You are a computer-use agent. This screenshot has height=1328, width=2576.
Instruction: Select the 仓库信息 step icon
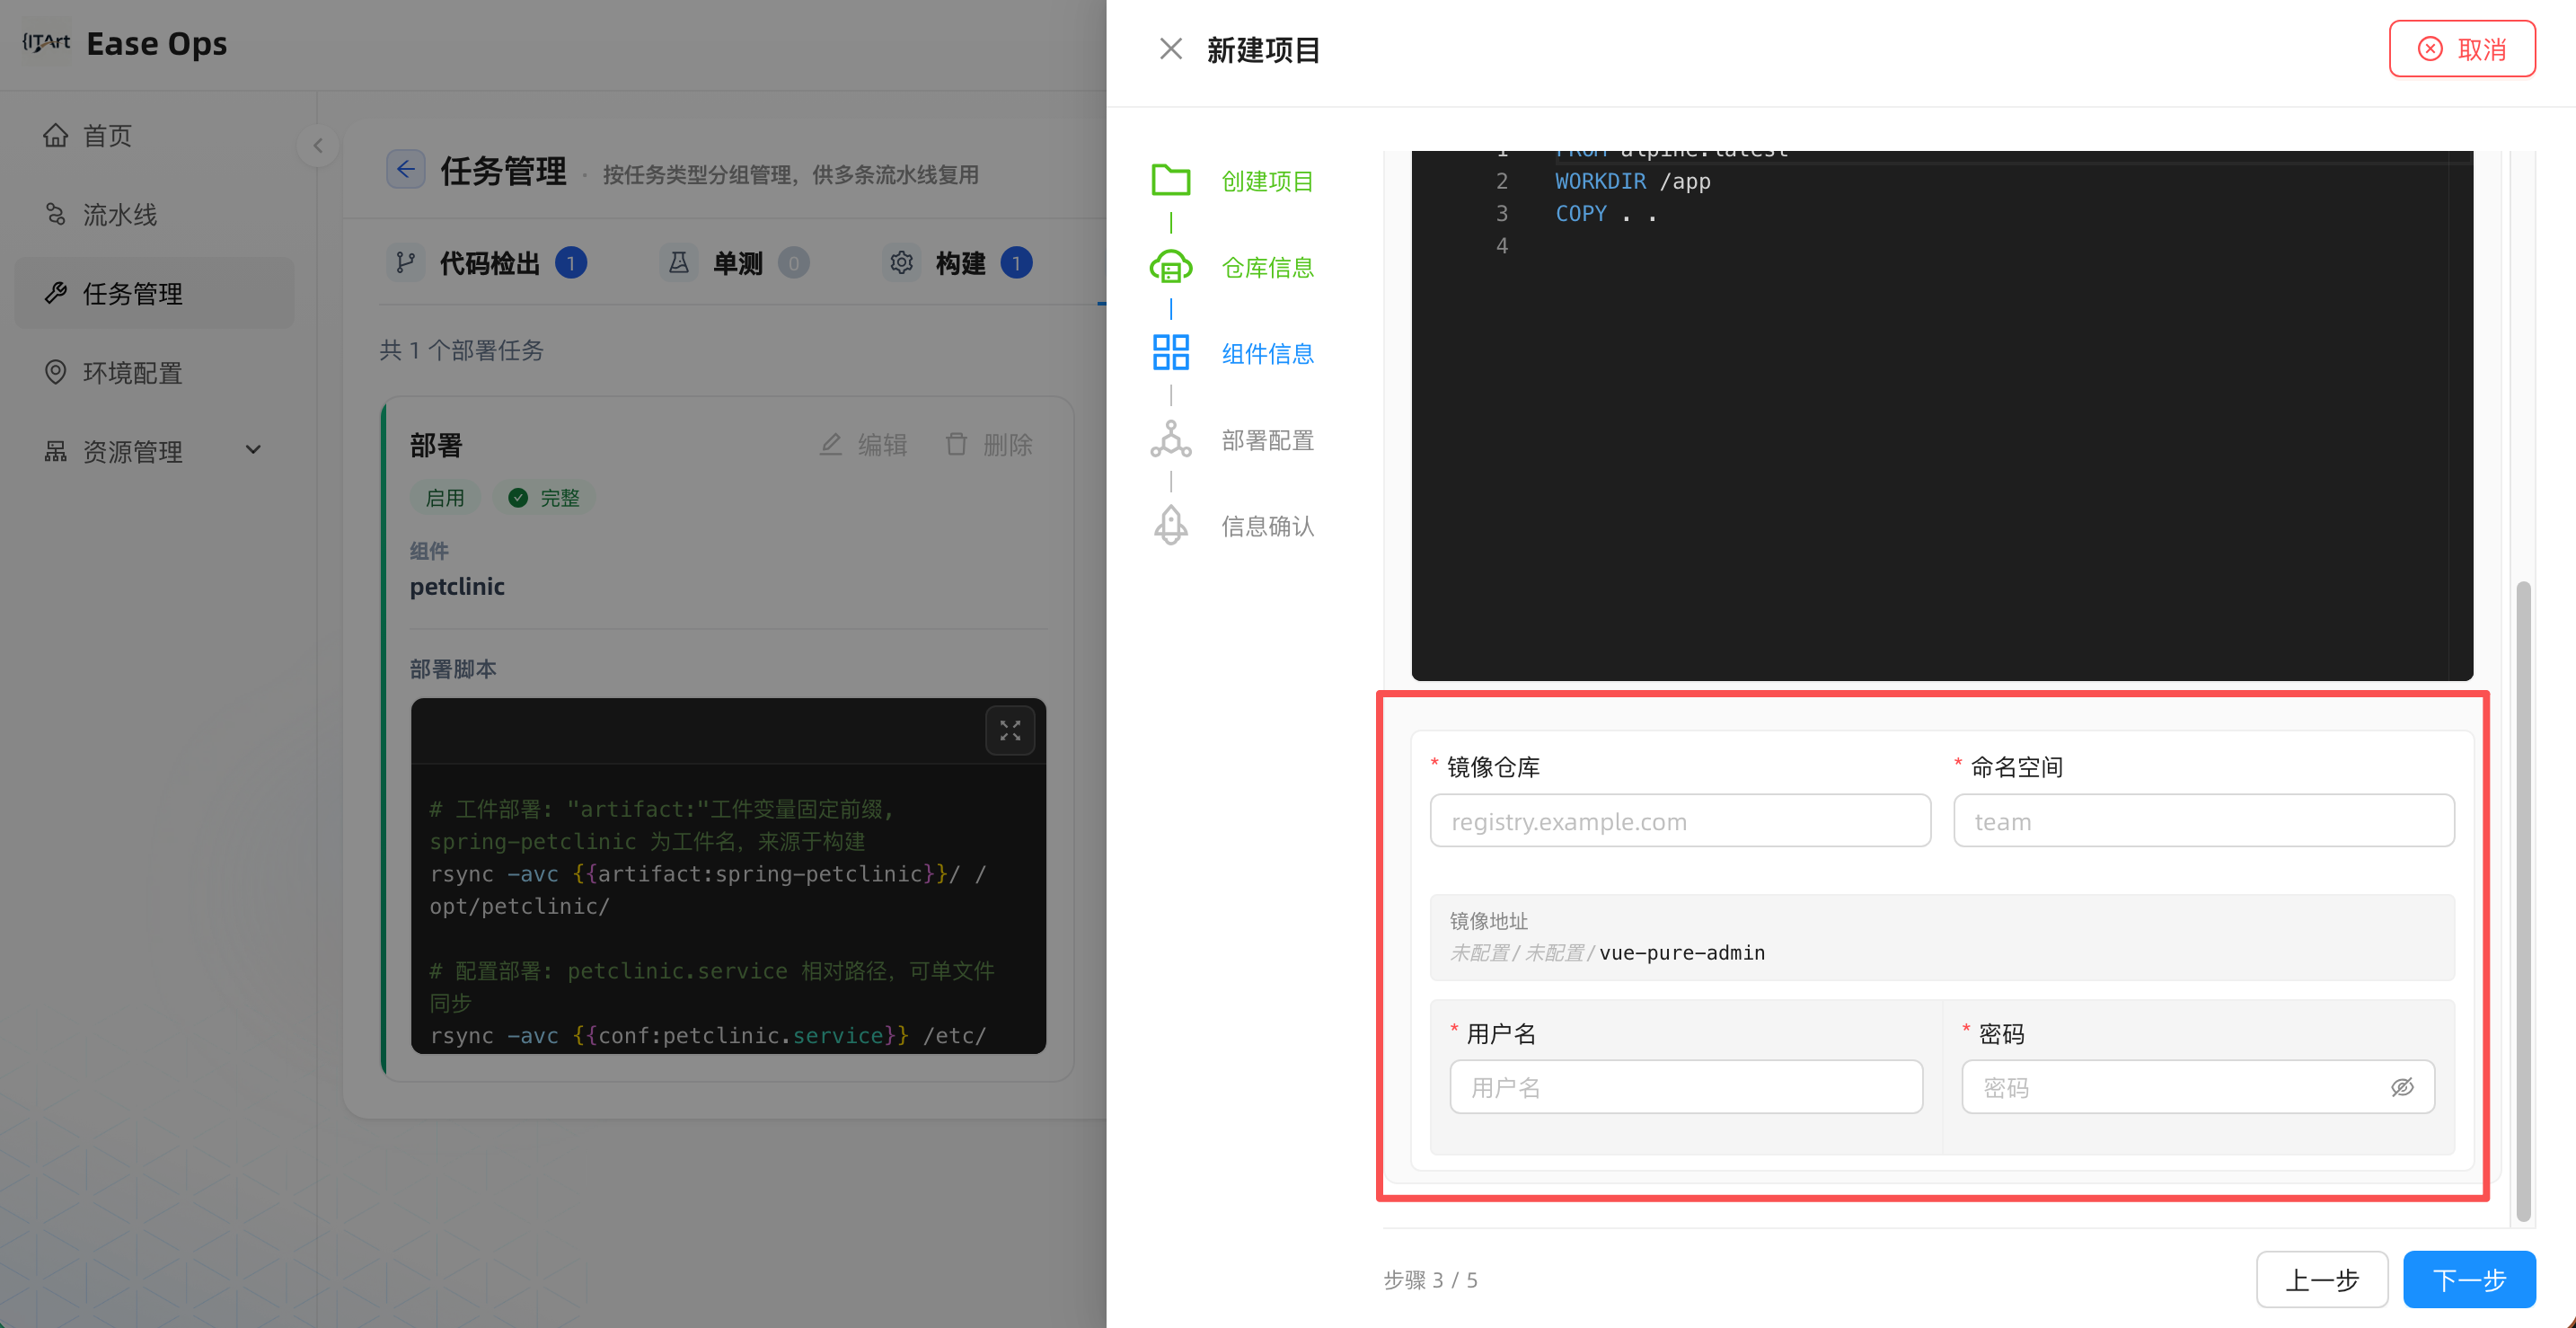(1170, 267)
